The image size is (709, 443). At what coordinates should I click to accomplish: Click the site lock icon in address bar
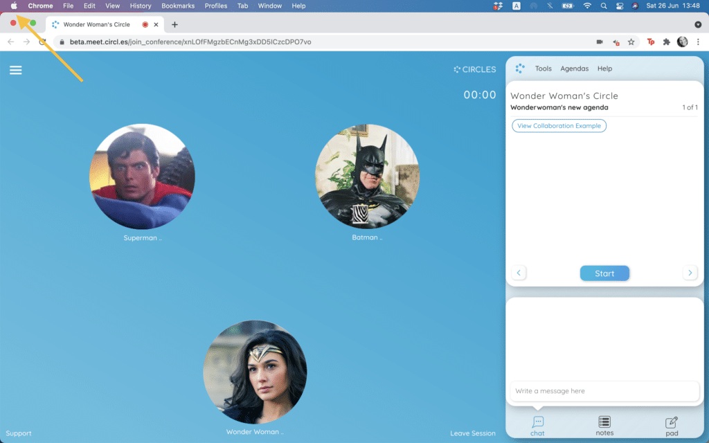click(62, 42)
